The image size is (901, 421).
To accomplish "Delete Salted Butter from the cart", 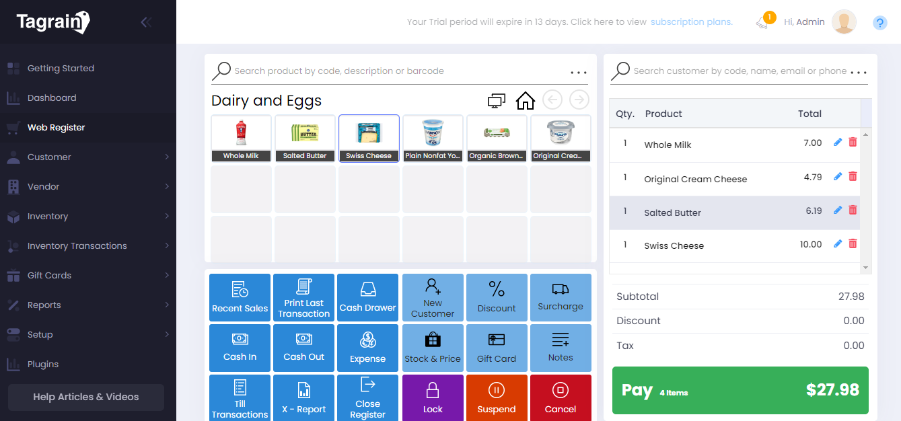I will pyautogui.click(x=853, y=210).
